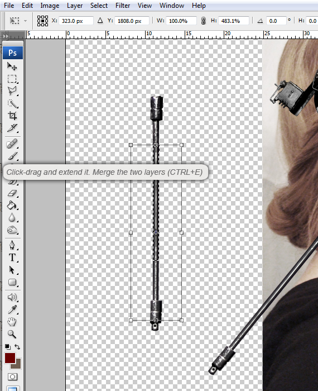
Task: Open the File menu
Action: [x=9, y=6]
